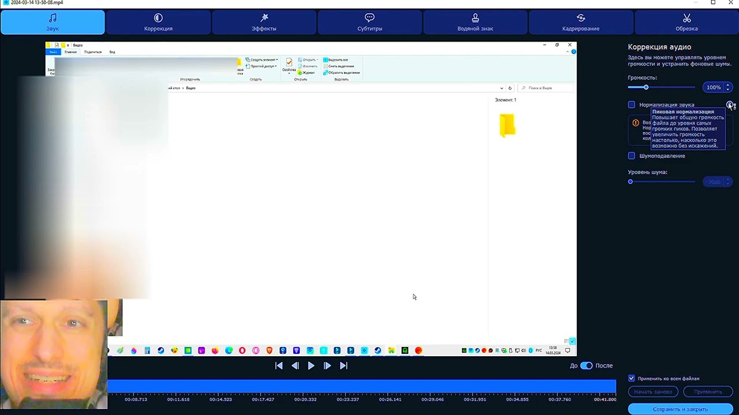Click Снять выделение in Explorer ribbon
Screen dimensions: 739x415
[x=339, y=66]
